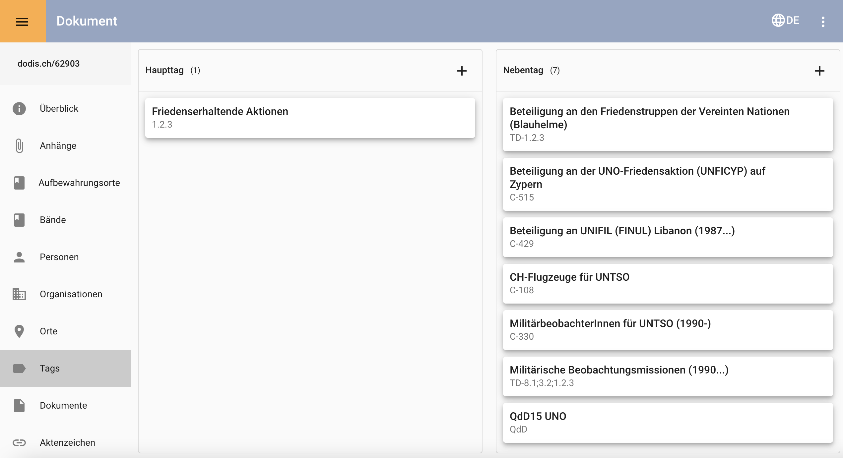The image size is (843, 458).
Task: Click the globe language icon
Action: (x=778, y=21)
